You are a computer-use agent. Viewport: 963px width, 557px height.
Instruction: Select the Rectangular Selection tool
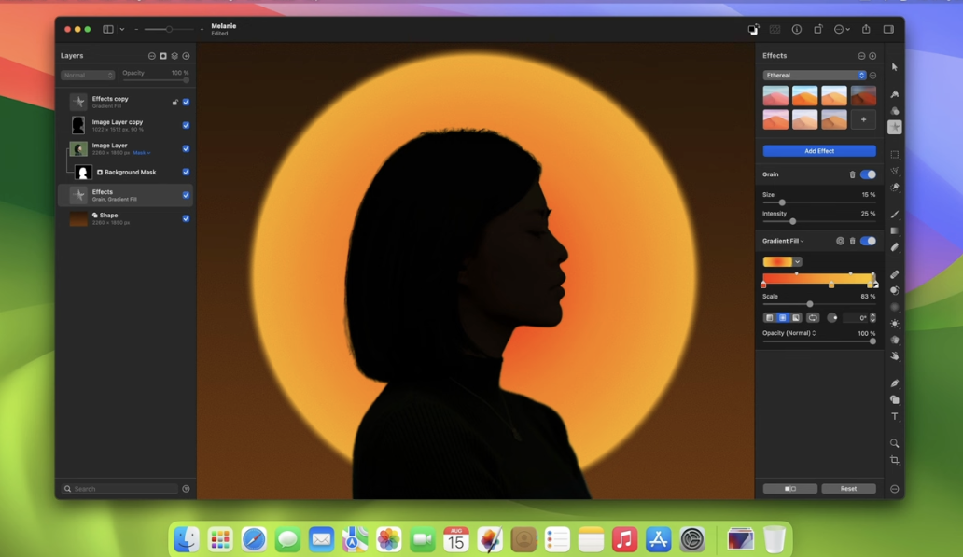pyautogui.click(x=894, y=155)
